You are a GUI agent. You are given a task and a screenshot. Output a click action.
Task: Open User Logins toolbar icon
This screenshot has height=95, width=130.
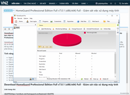tap(28, 21)
